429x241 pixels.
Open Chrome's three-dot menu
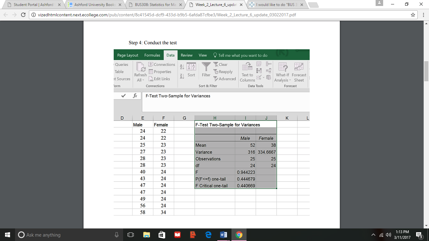423,14
